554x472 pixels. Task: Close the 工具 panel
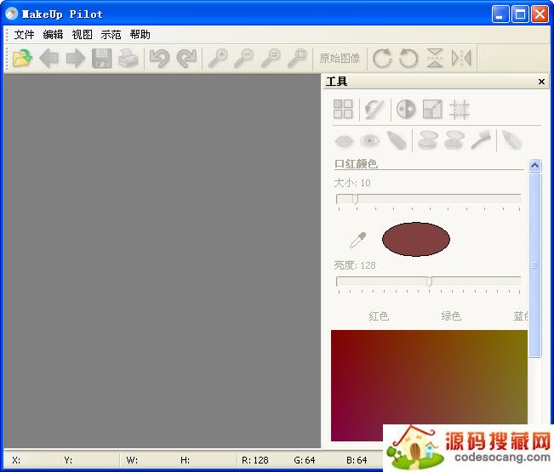click(x=542, y=82)
